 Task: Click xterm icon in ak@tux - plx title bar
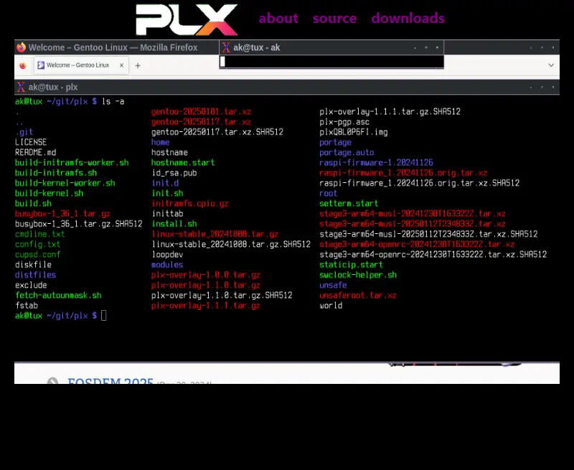point(21,87)
